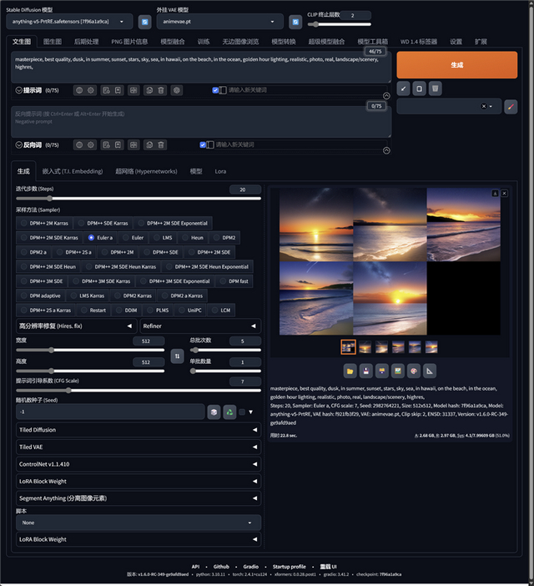This screenshot has width=534, height=586.
Task: Toggle the extra seed options checkbox
Action: tap(242, 412)
